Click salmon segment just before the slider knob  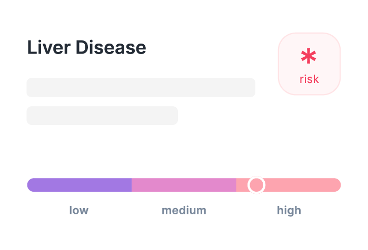pos(242,185)
